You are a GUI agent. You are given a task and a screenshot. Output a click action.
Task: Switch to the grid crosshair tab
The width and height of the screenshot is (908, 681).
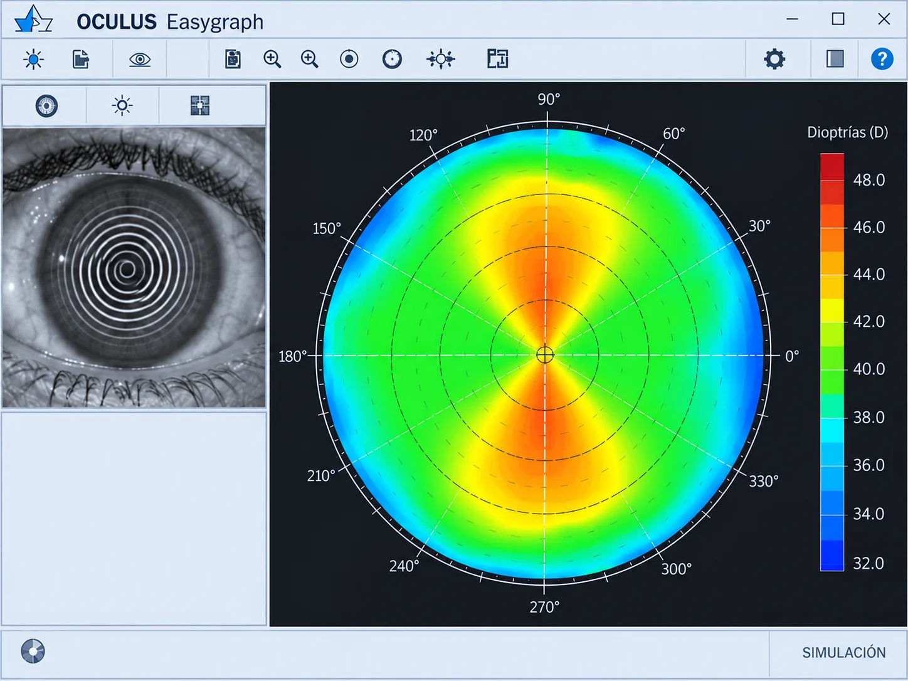tap(200, 105)
